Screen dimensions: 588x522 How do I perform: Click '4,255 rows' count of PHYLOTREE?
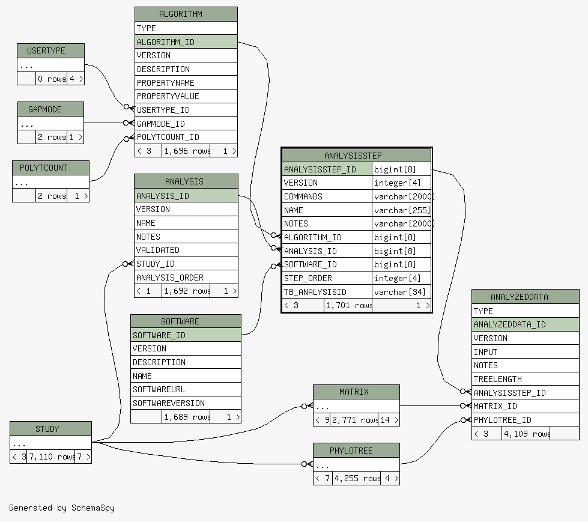(357, 478)
